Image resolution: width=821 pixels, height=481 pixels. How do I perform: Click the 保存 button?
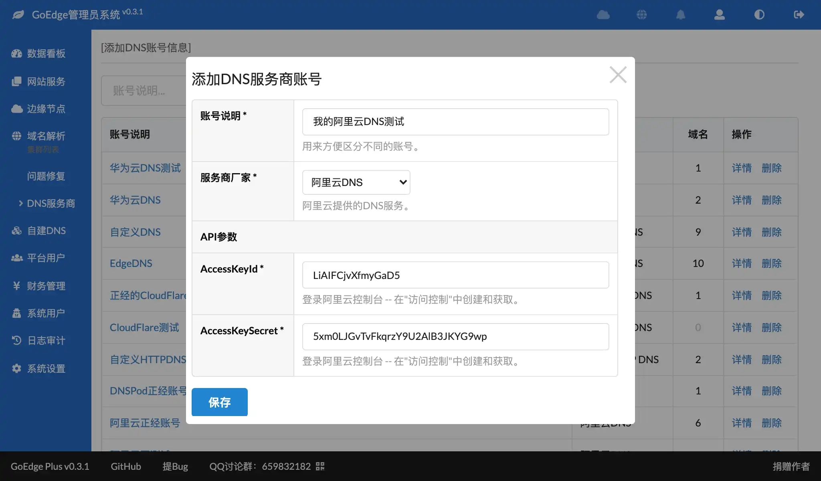click(x=219, y=402)
